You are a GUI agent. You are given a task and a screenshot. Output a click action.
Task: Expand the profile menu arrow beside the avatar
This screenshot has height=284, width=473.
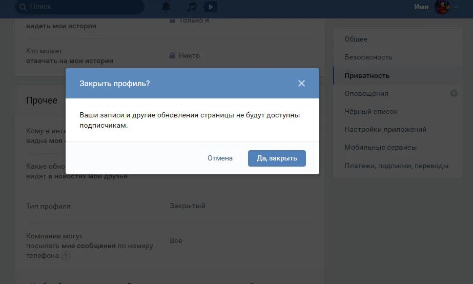click(456, 7)
